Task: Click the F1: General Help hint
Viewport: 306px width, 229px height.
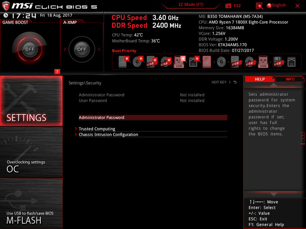Action: [x=266, y=224]
